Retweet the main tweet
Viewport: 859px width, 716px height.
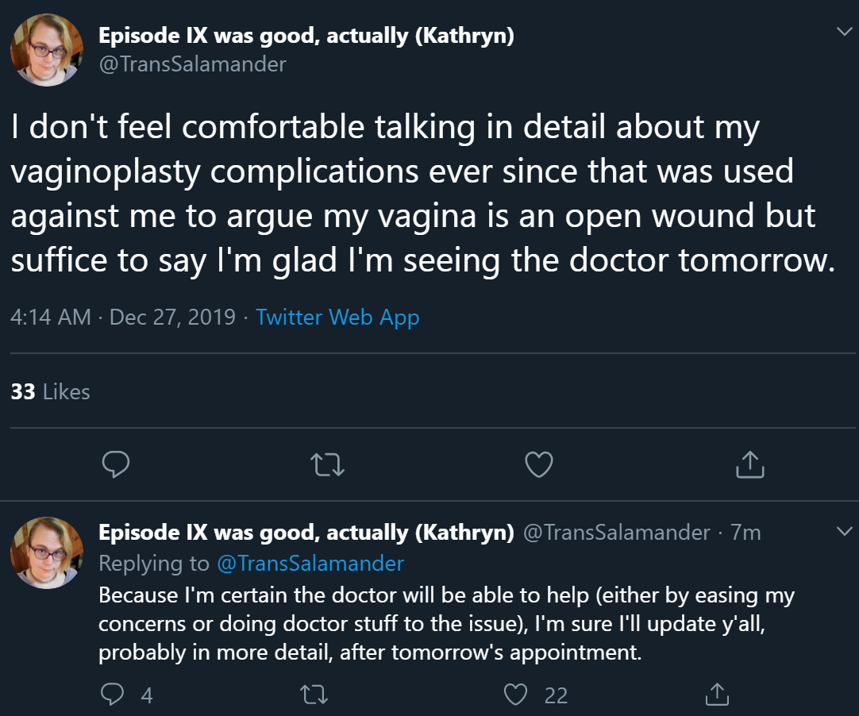[x=328, y=464]
